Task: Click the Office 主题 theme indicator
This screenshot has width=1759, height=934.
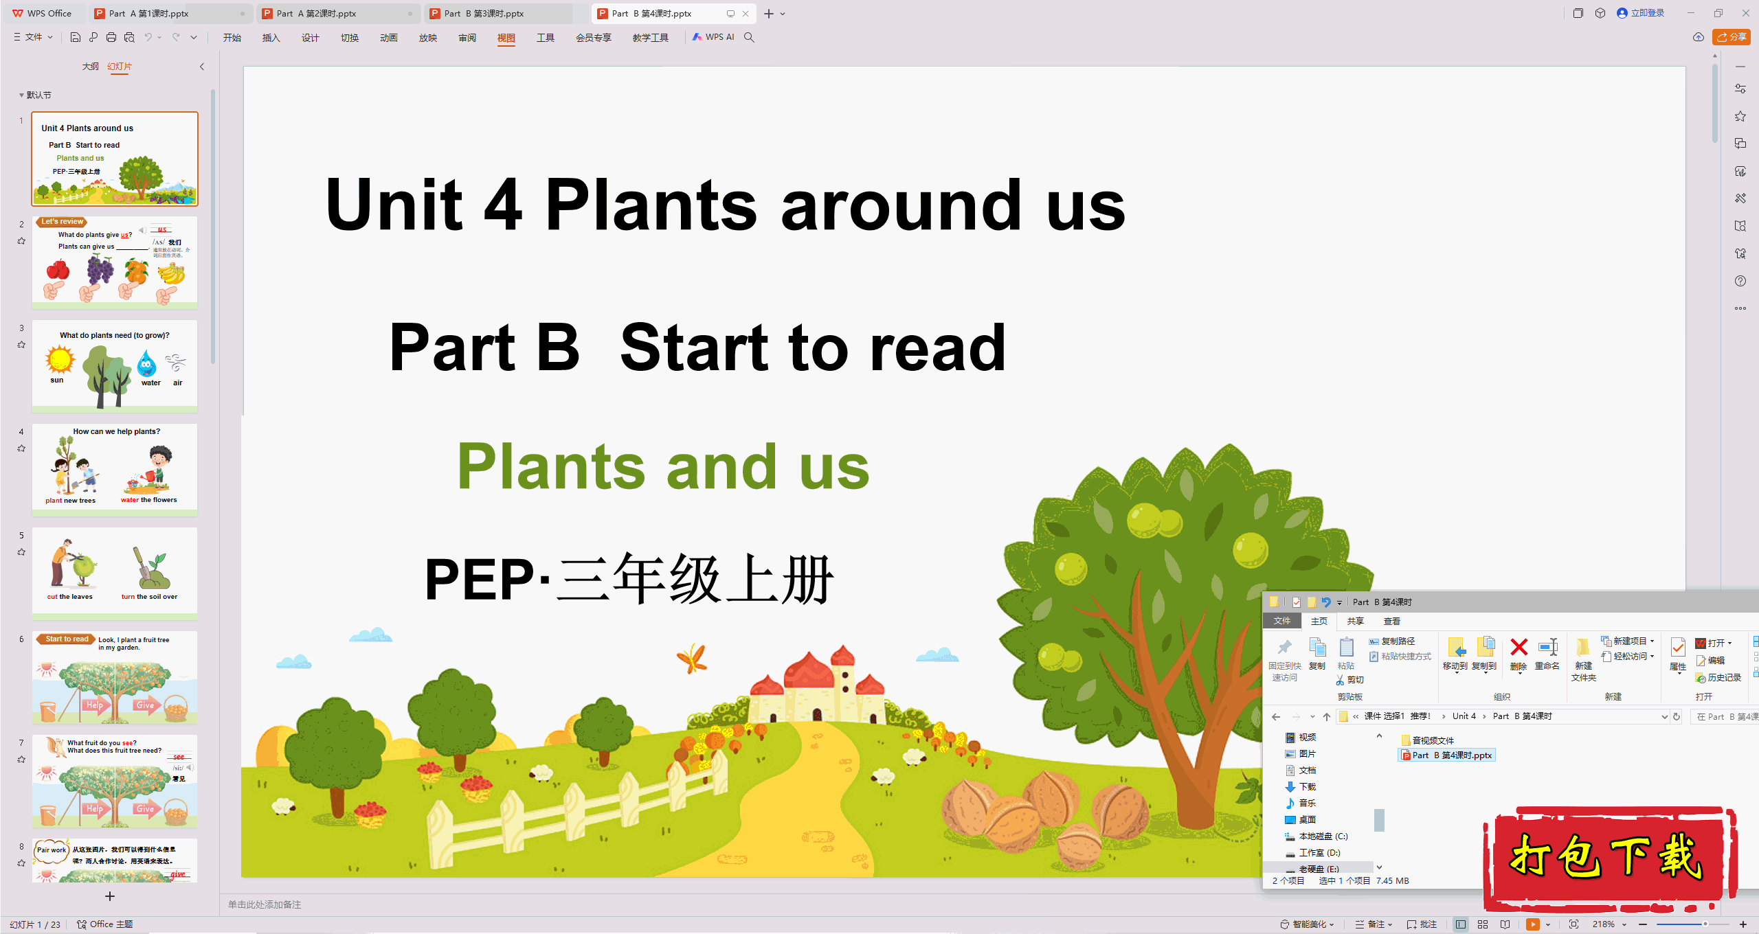Action: (x=105, y=924)
